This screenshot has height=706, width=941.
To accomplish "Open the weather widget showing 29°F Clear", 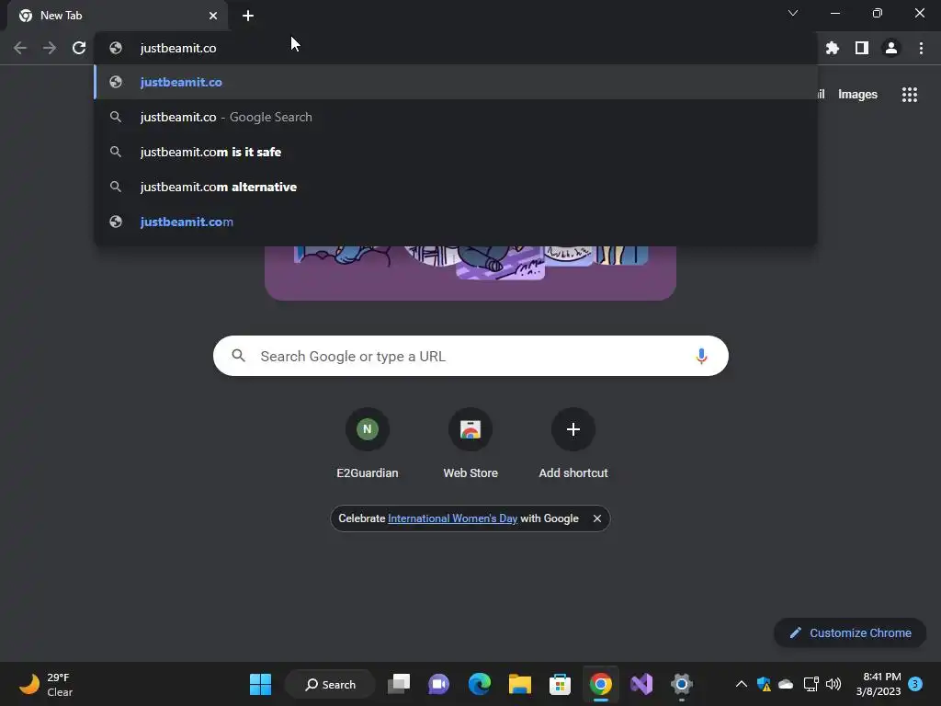I will pos(46,684).
